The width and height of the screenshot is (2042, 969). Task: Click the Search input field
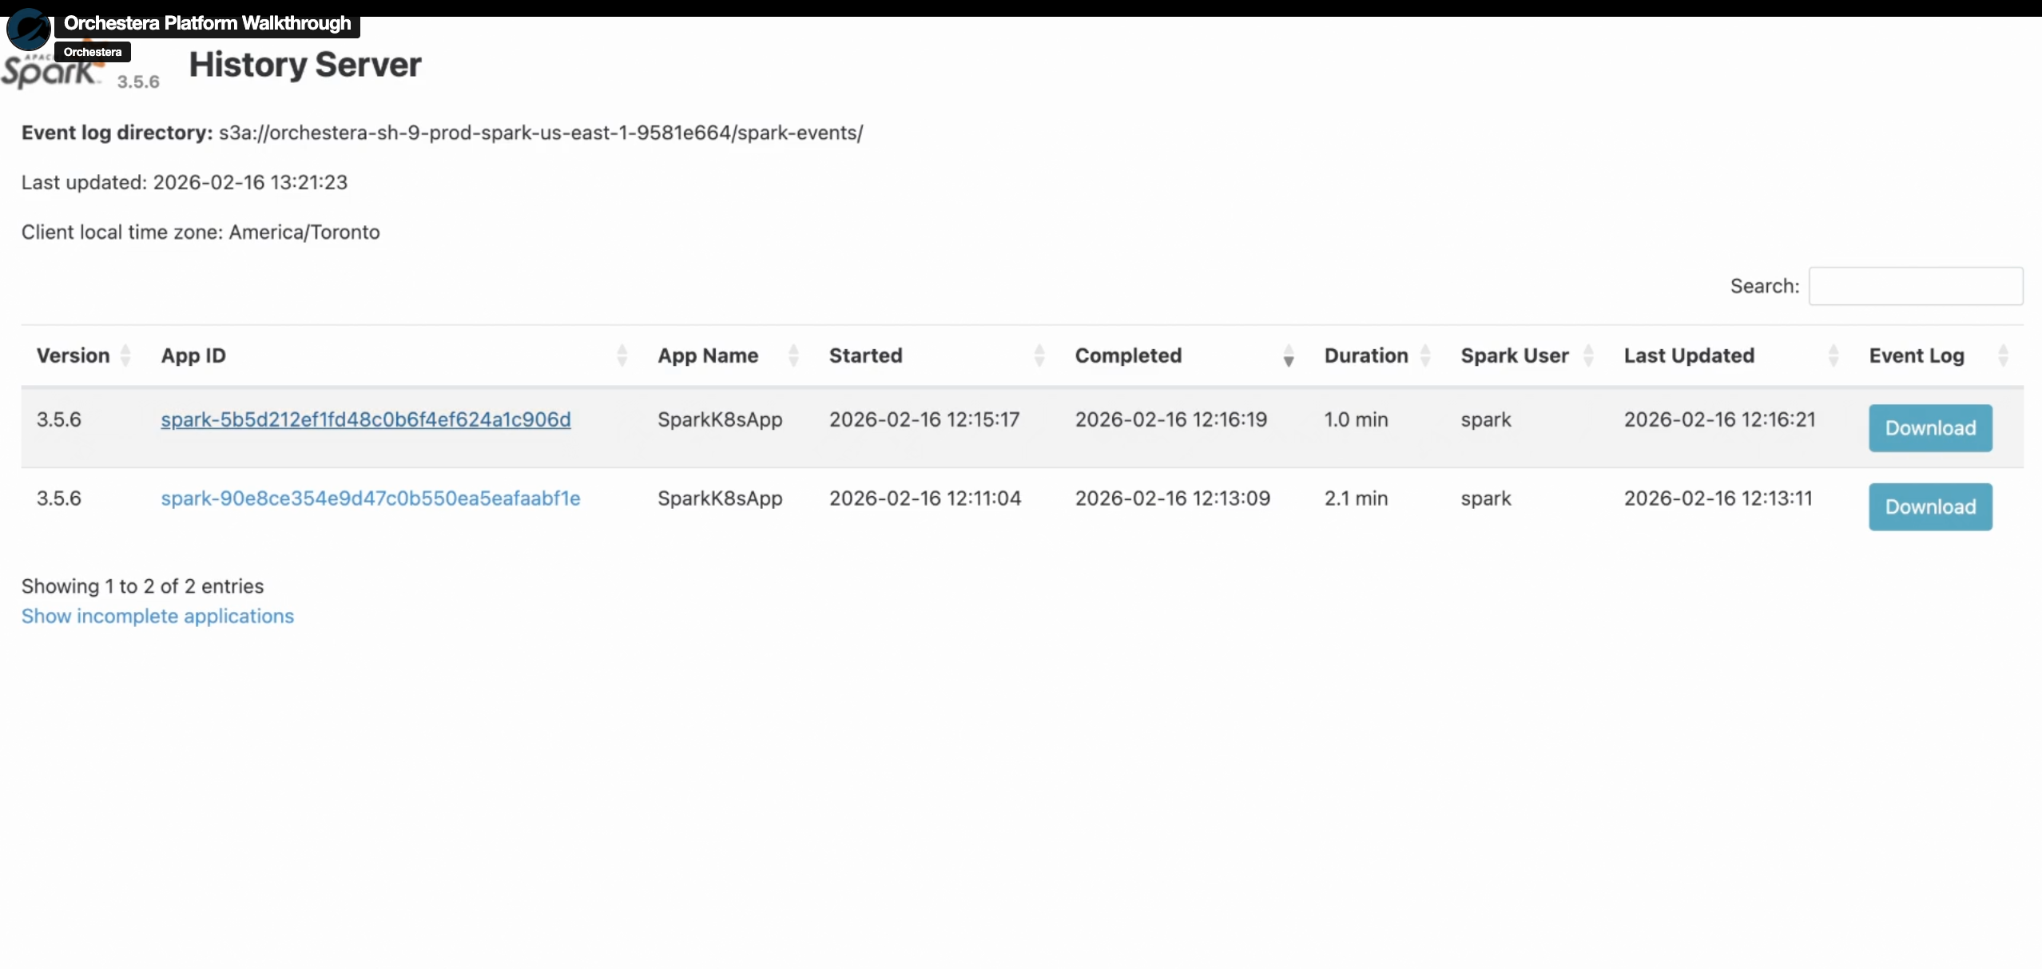[x=1917, y=286]
